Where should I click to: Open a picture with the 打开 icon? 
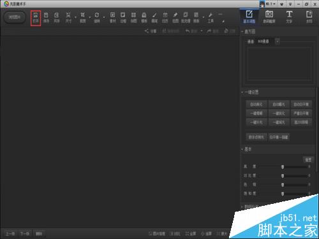click(36, 18)
